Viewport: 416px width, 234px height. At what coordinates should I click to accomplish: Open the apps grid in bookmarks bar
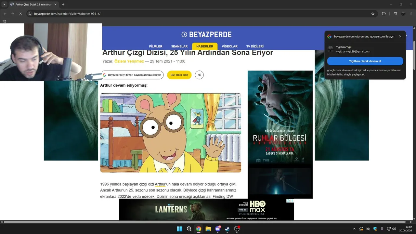[x=4, y=22]
